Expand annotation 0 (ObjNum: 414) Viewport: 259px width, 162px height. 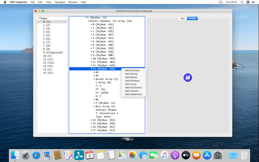tap(92, 25)
